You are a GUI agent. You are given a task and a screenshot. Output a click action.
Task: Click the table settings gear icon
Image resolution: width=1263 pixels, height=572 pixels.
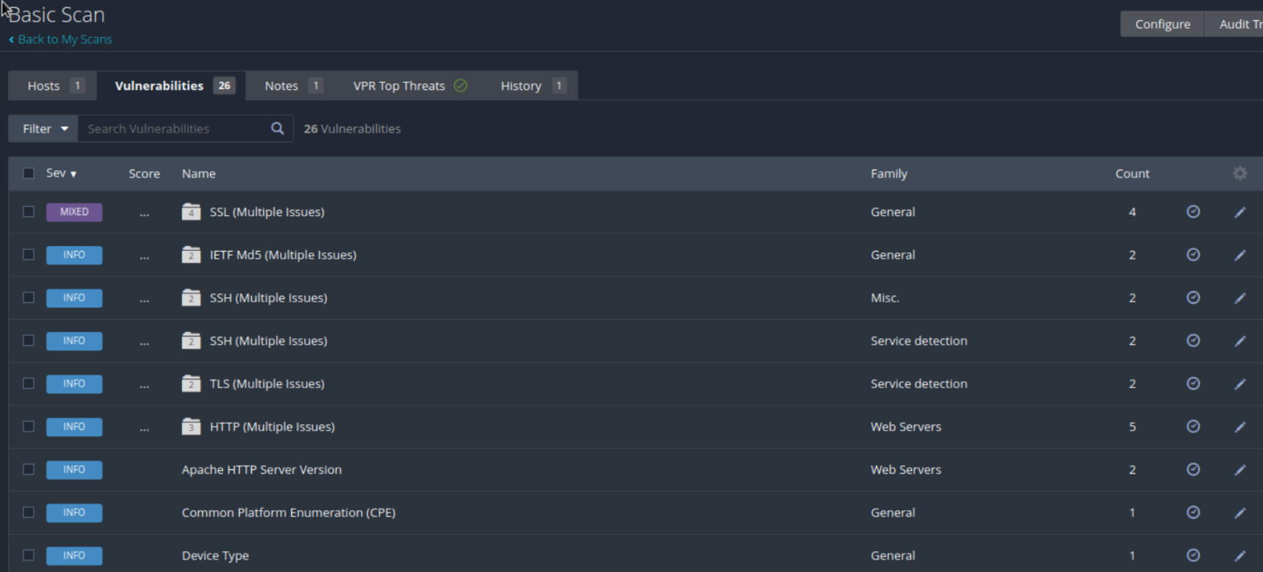point(1239,174)
